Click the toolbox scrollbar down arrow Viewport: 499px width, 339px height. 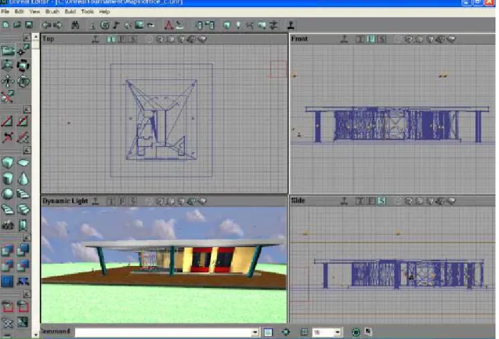tap(36, 335)
